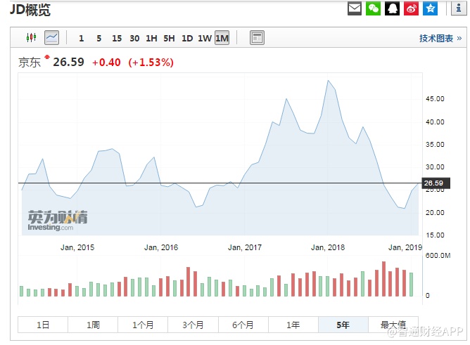Select the 1个月 time range tab
This screenshot has width=470, height=345.
pyautogui.click(x=143, y=325)
